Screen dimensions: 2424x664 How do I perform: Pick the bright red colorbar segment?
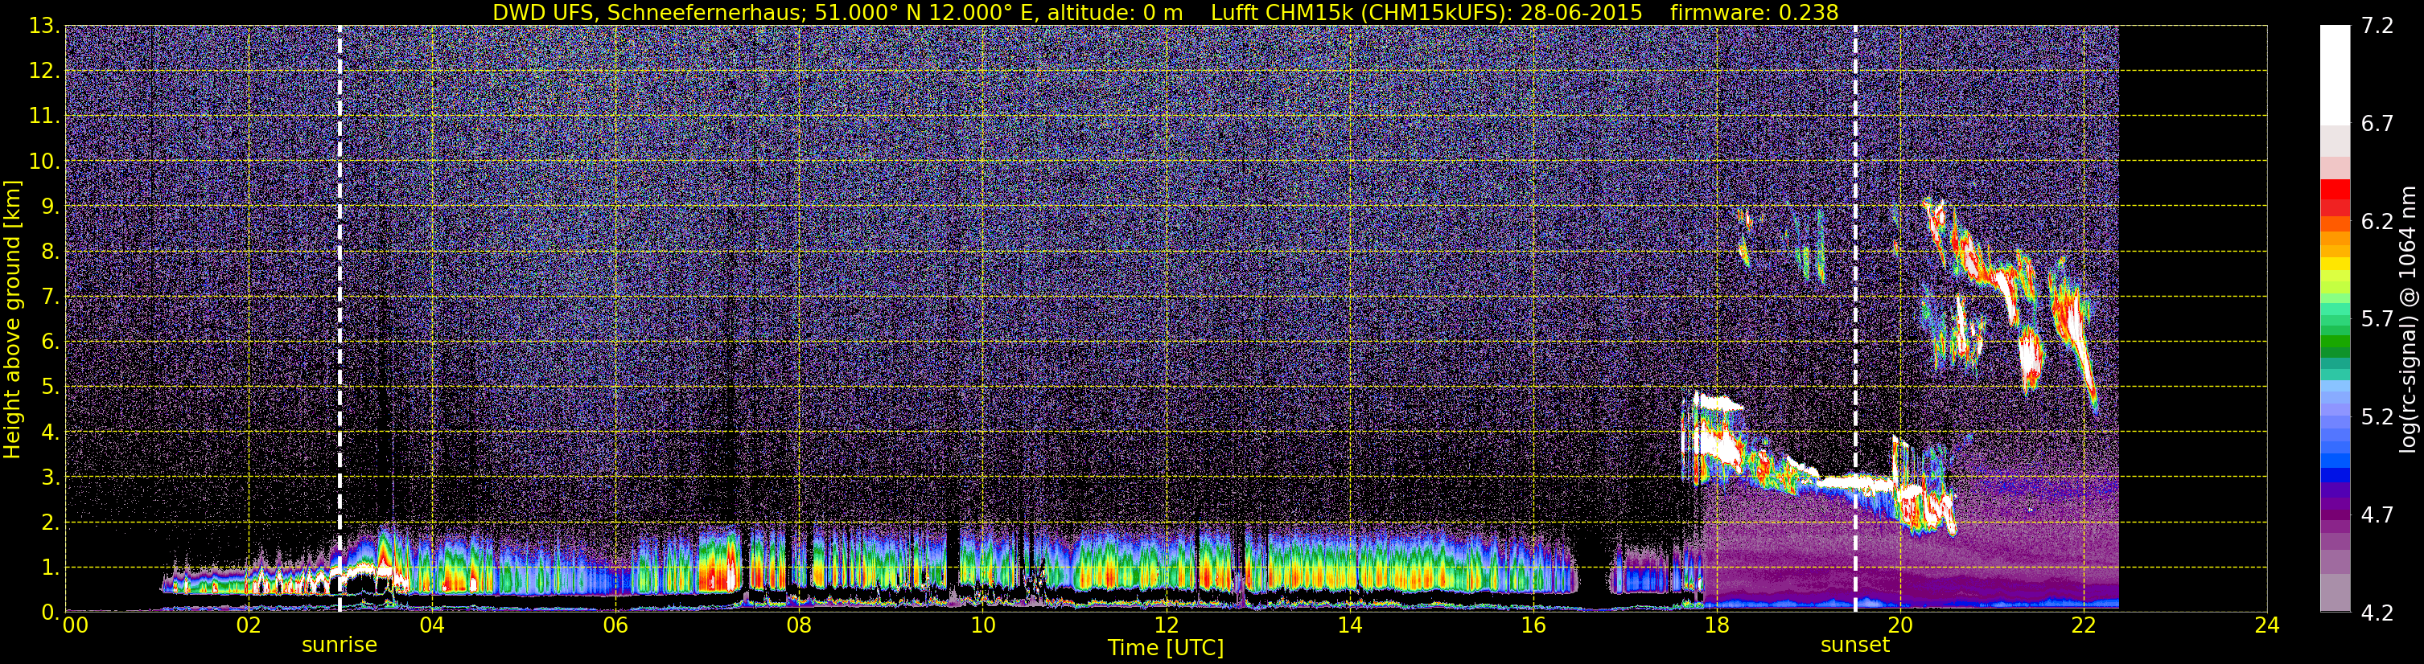coord(2336,189)
